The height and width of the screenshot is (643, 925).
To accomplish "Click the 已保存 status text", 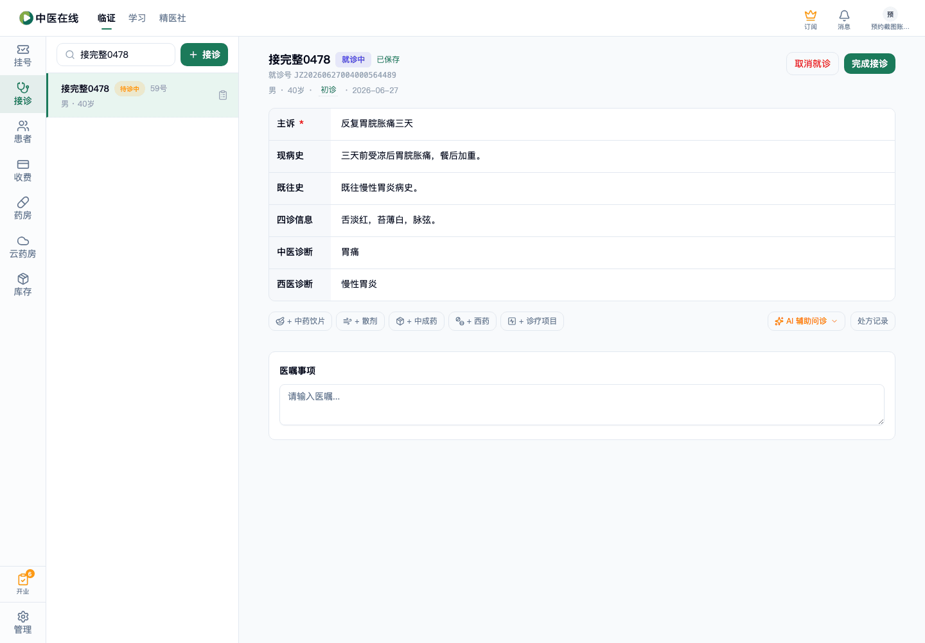I will tap(388, 60).
